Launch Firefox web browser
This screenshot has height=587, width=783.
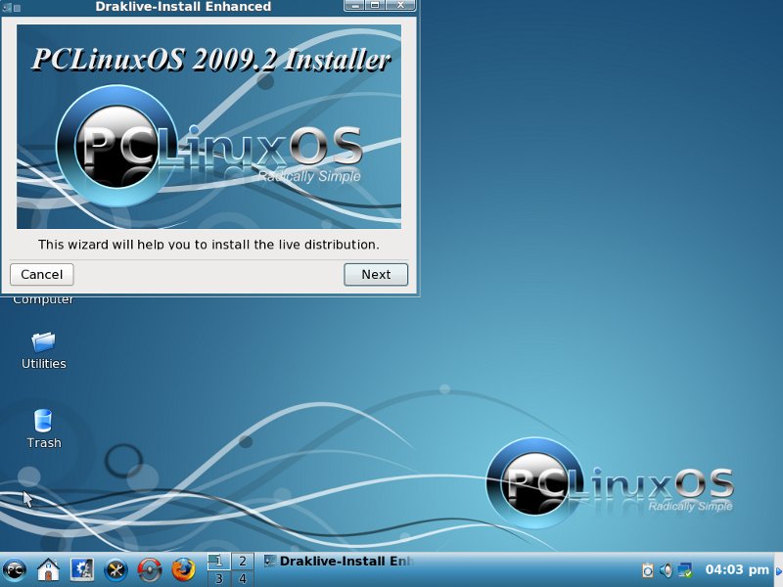[x=183, y=569]
